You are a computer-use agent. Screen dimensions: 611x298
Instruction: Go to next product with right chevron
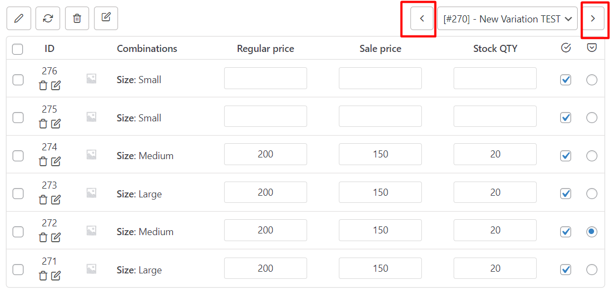coord(593,19)
